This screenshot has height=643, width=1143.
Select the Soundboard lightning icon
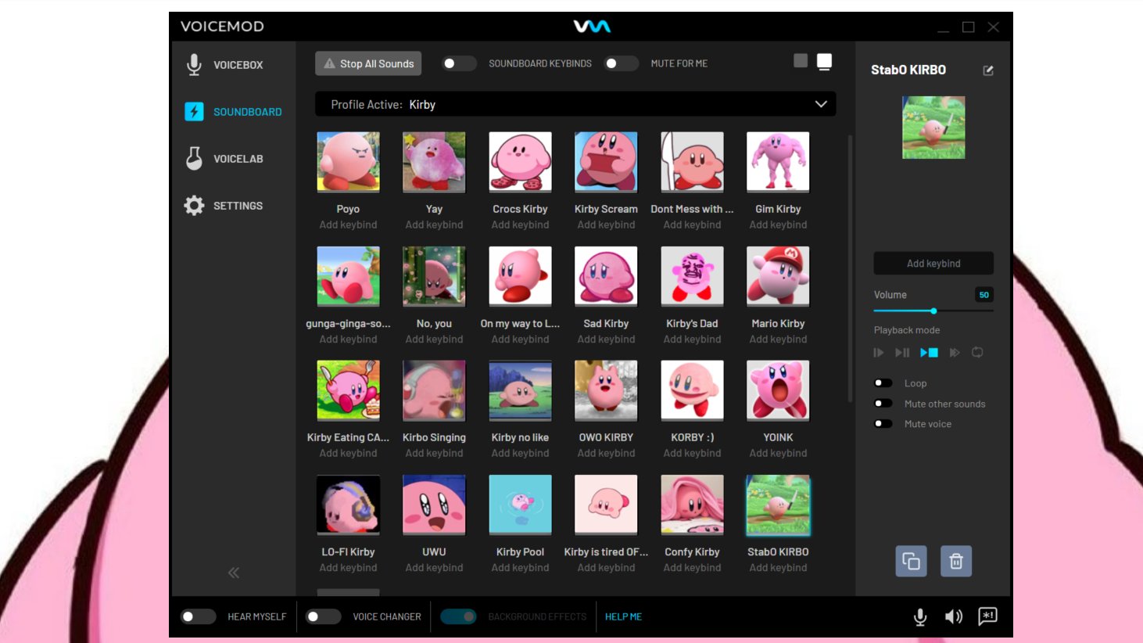pyautogui.click(x=194, y=112)
